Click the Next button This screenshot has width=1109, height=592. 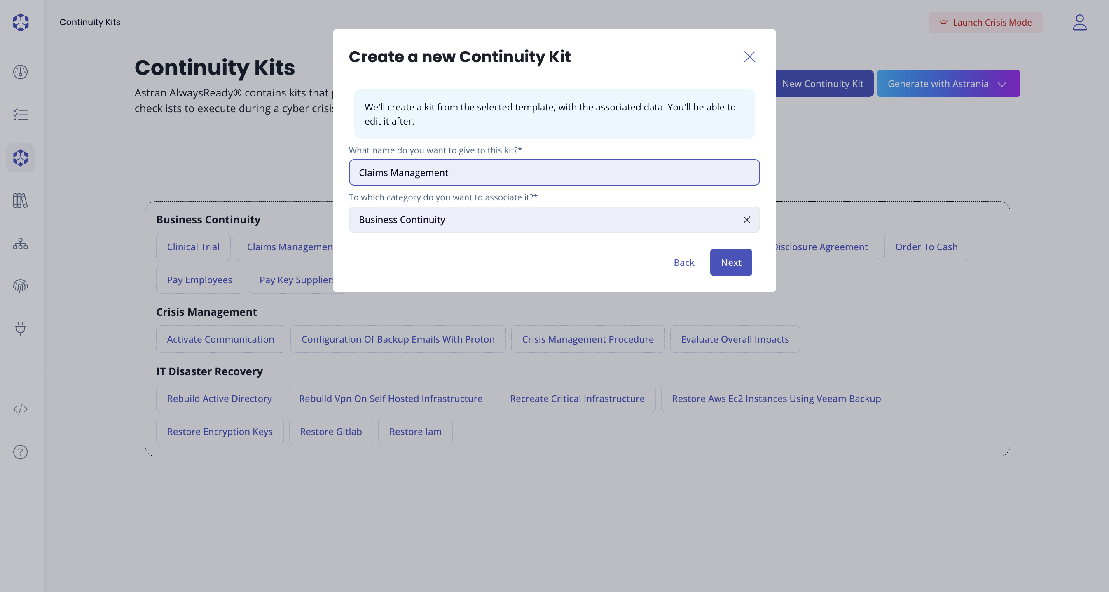click(730, 262)
